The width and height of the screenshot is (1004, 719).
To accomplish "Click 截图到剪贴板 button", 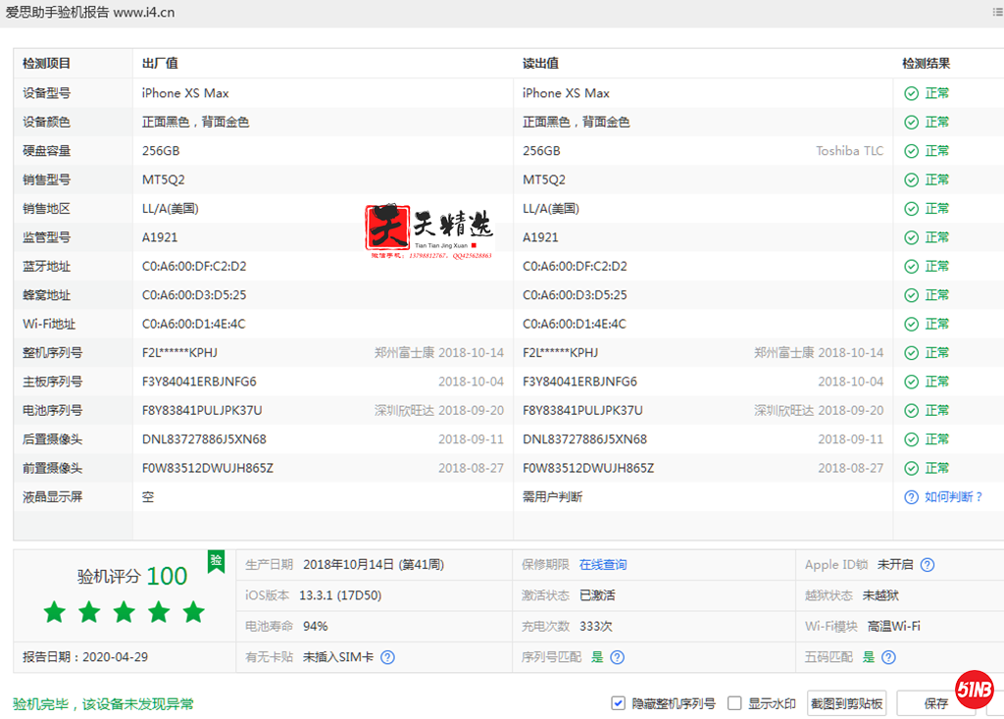I will coord(846,703).
